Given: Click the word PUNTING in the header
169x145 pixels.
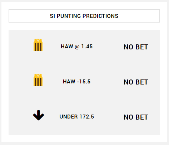Looking at the screenshot, I should (69, 16).
